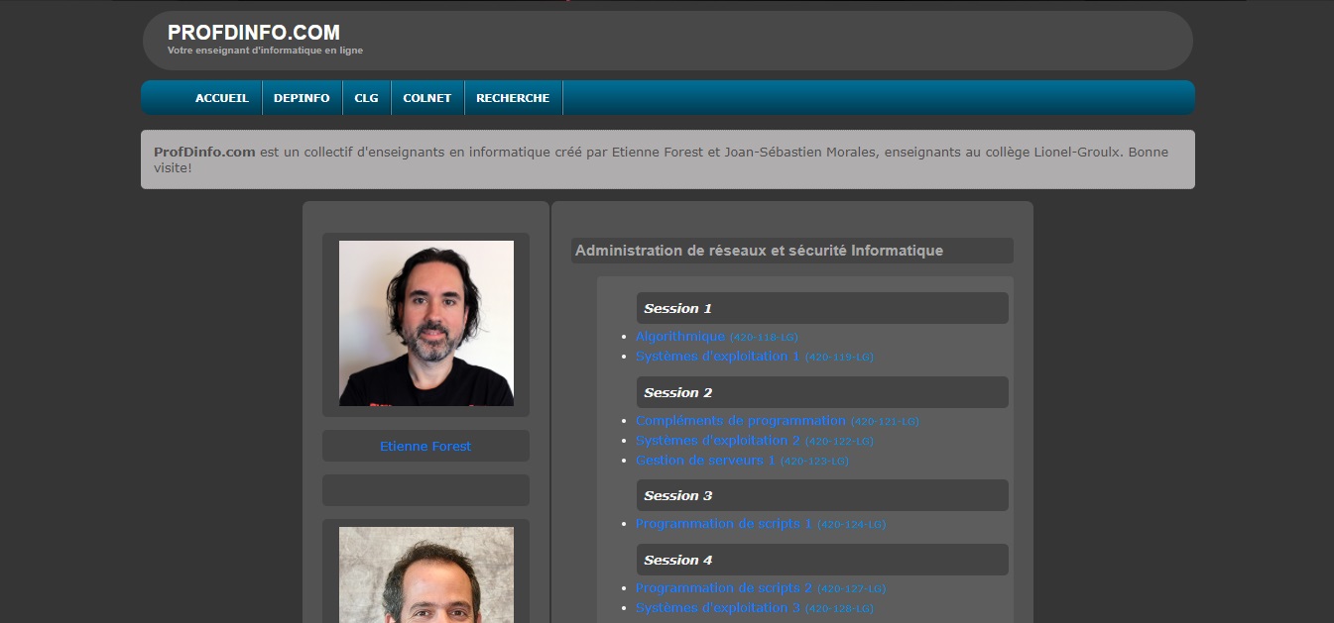Open the ACCUEIL menu item

[x=222, y=98]
